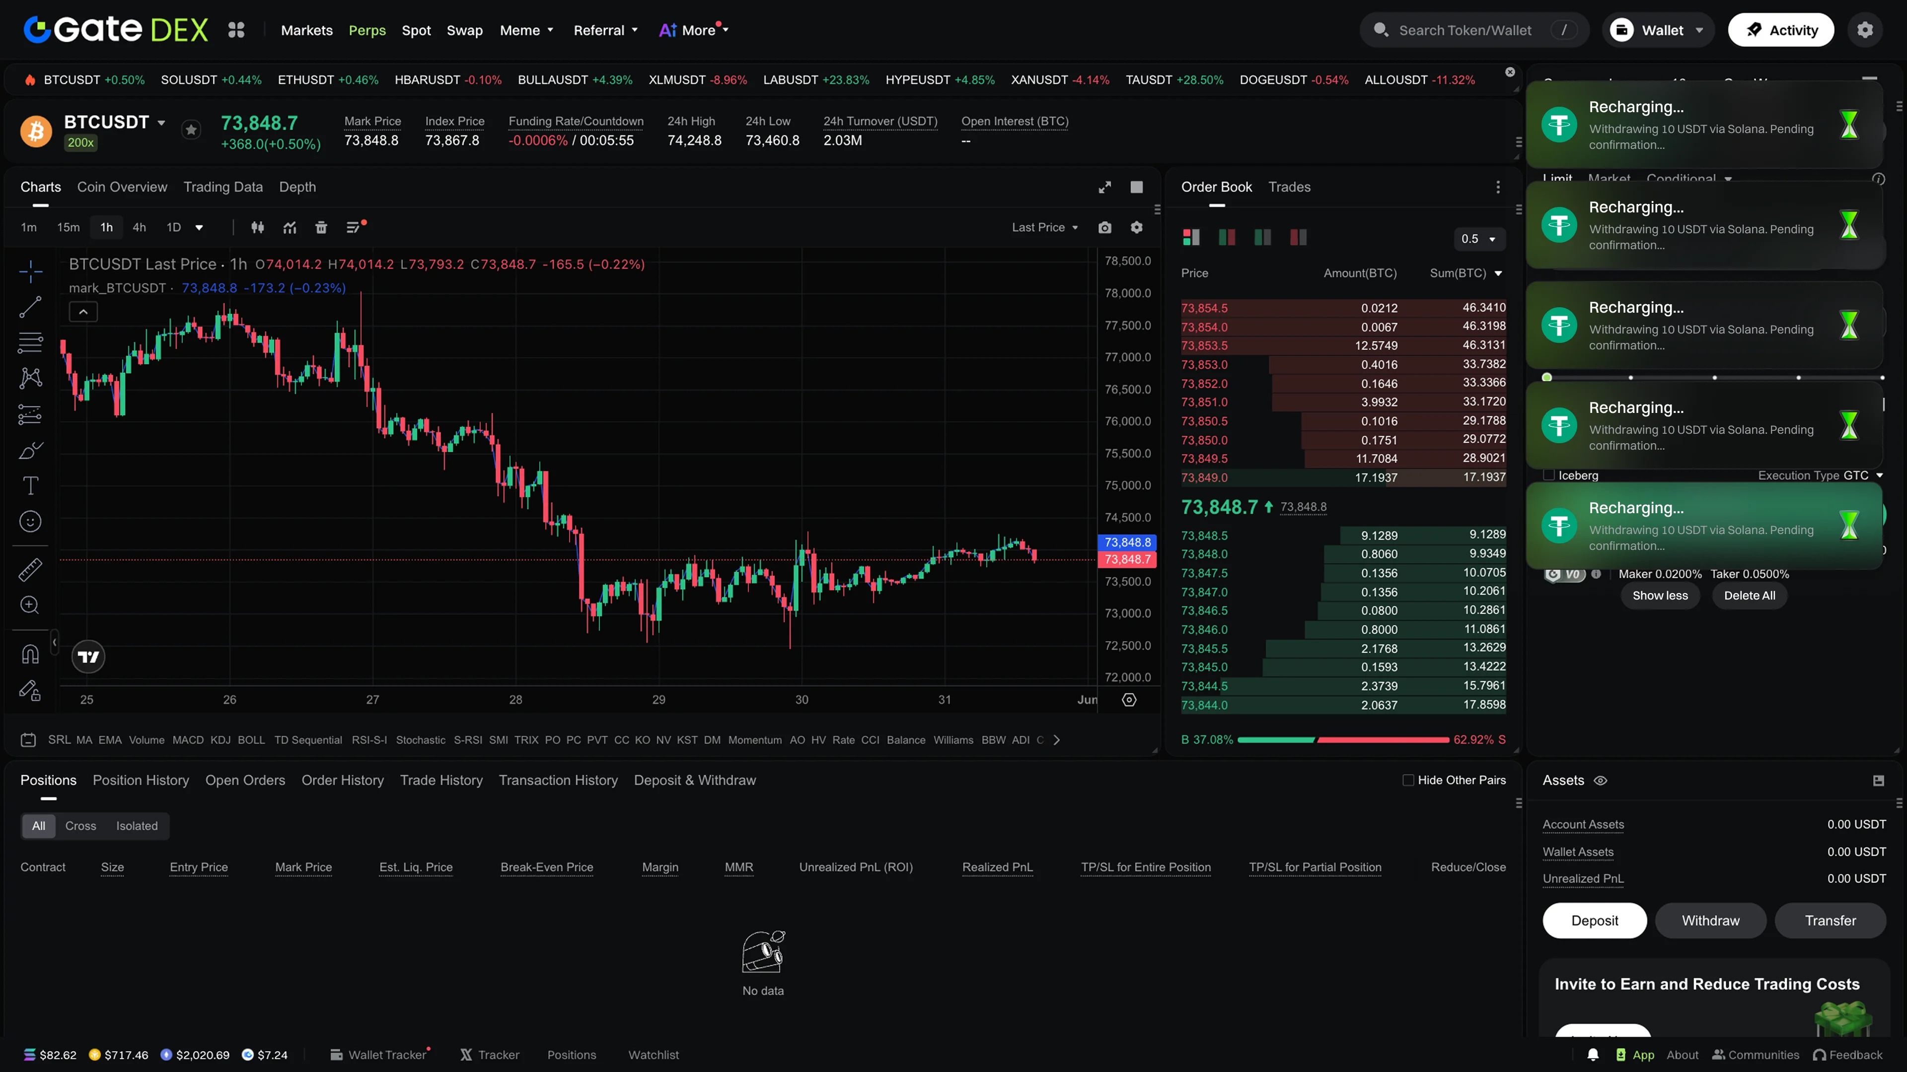Image resolution: width=1907 pixels, height=1072 pixels.
Task: Open the Activity button in header
Action: [x=1780, y=30]
